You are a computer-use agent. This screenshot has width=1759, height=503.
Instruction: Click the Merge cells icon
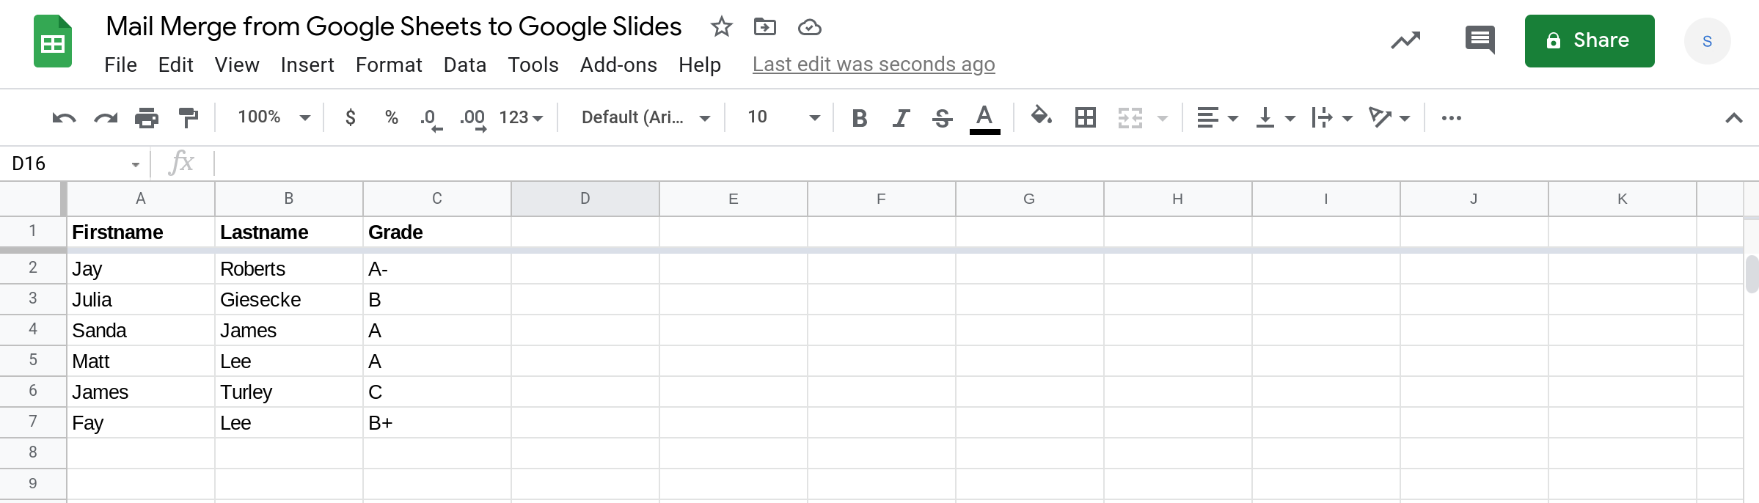coord(1130,118)
